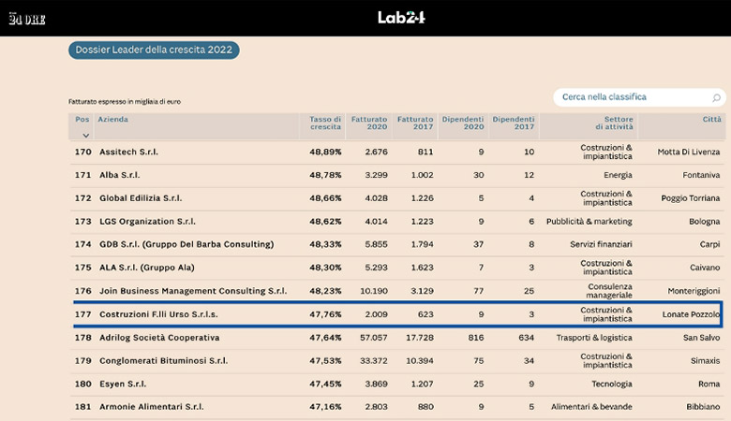
Task: Click the city Monteriggioni
Action: tap(694, 291)
